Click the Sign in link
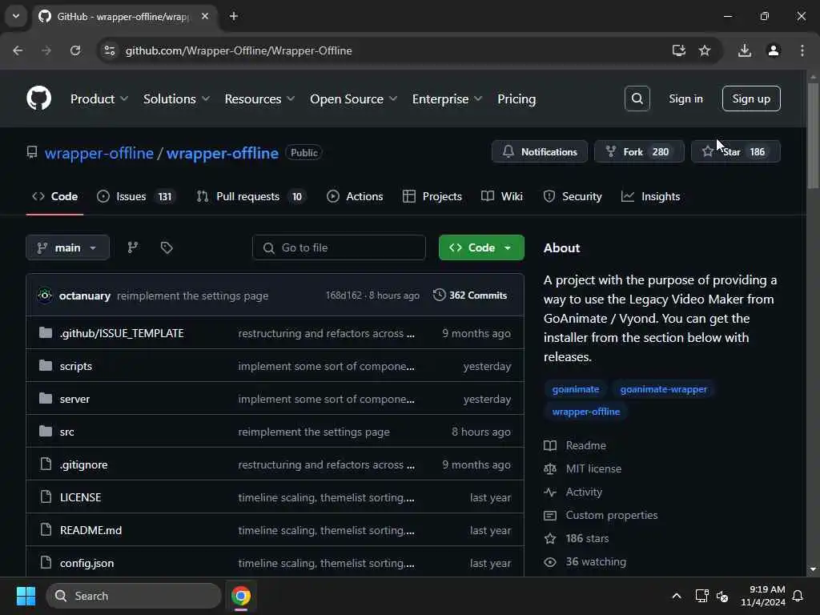The image size is (820, 615). pos(685,98)
